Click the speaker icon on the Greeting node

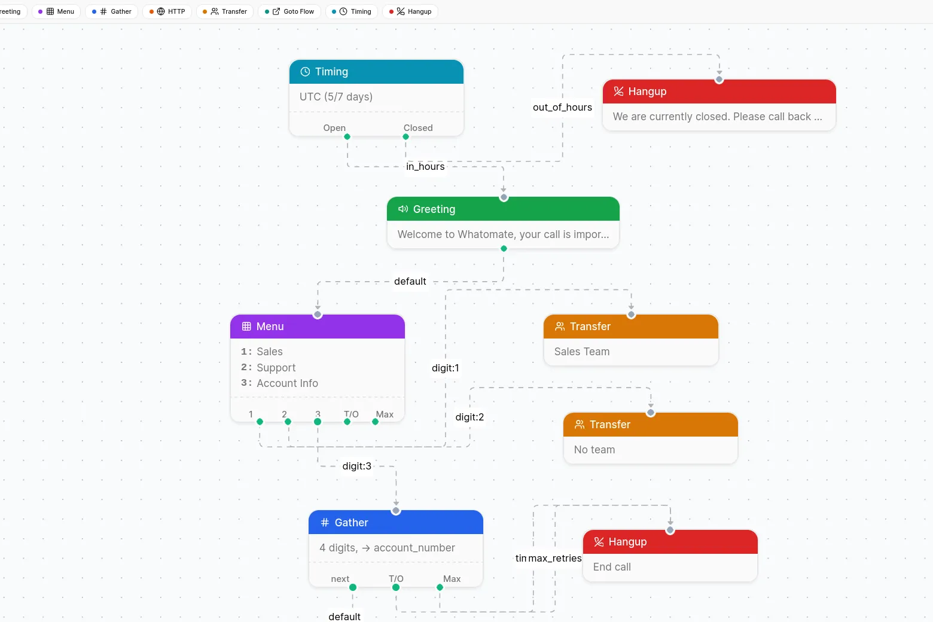coord(403,209)
